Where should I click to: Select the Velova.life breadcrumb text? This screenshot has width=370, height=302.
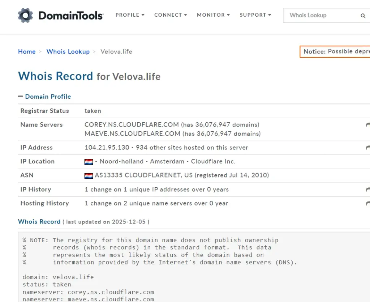point(116,52)
